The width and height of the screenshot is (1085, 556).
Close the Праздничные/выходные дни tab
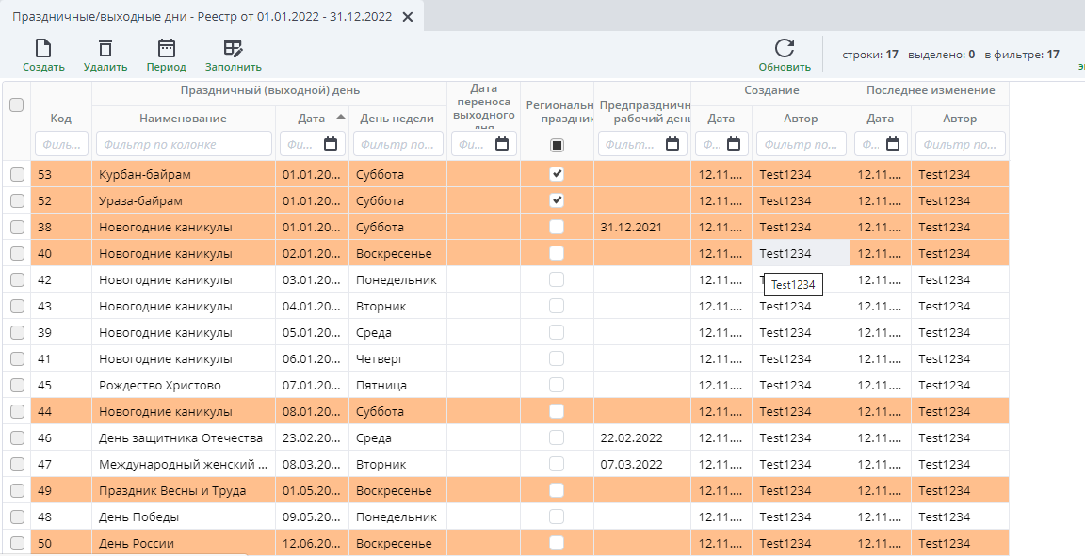point(407,17)
